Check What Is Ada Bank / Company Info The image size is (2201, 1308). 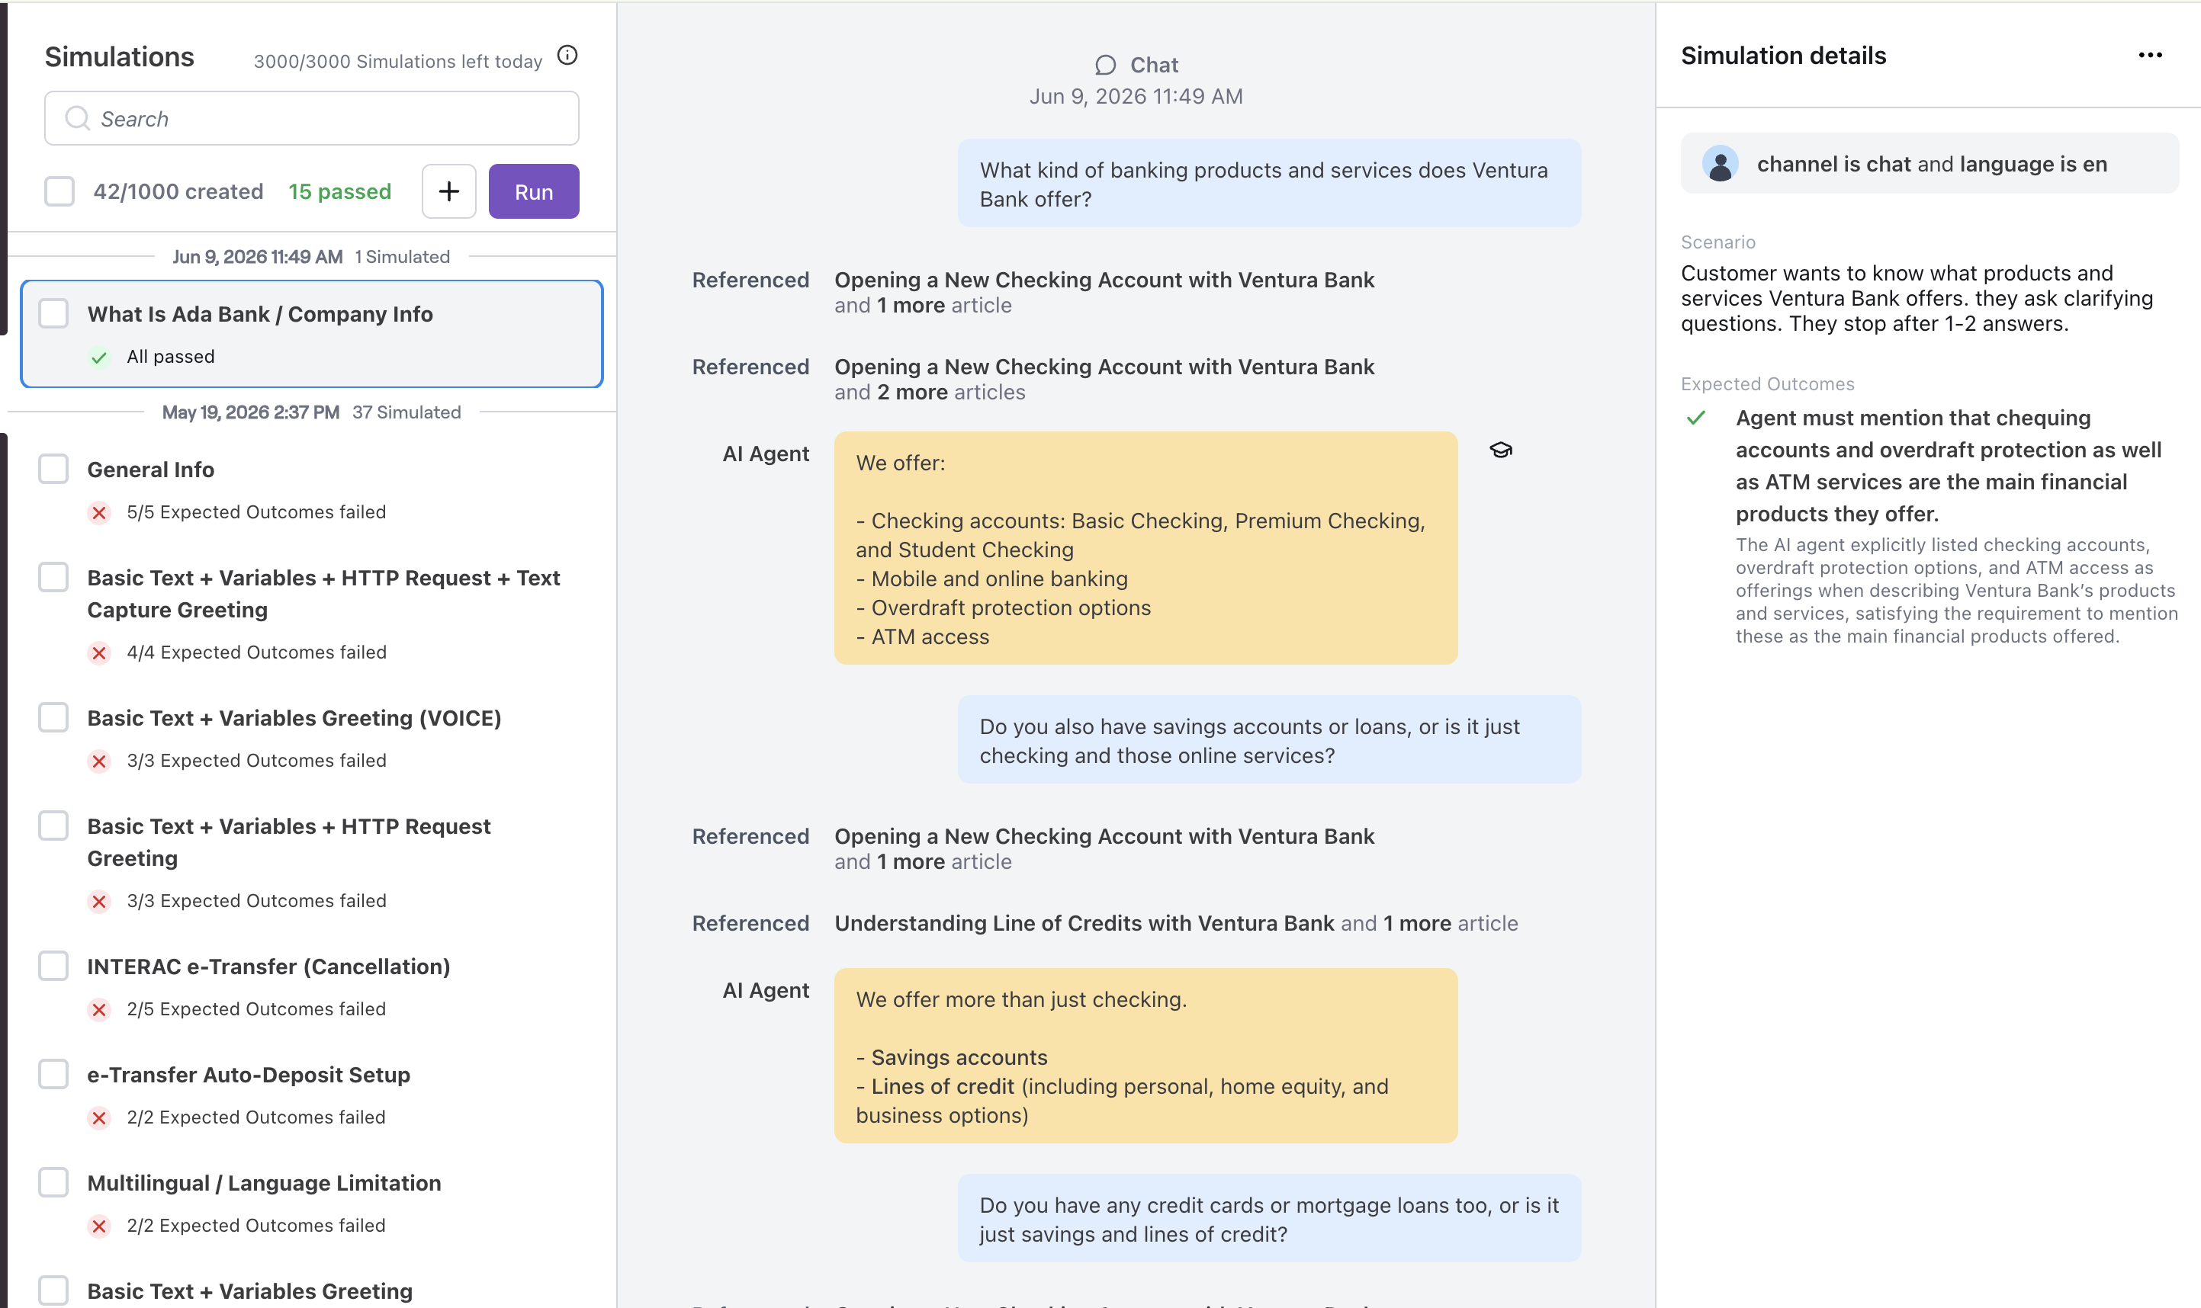click(53, 313)
